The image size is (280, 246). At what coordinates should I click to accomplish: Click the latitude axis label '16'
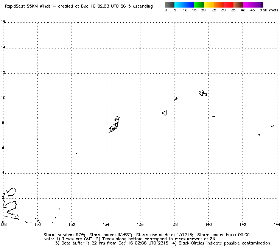3,22
